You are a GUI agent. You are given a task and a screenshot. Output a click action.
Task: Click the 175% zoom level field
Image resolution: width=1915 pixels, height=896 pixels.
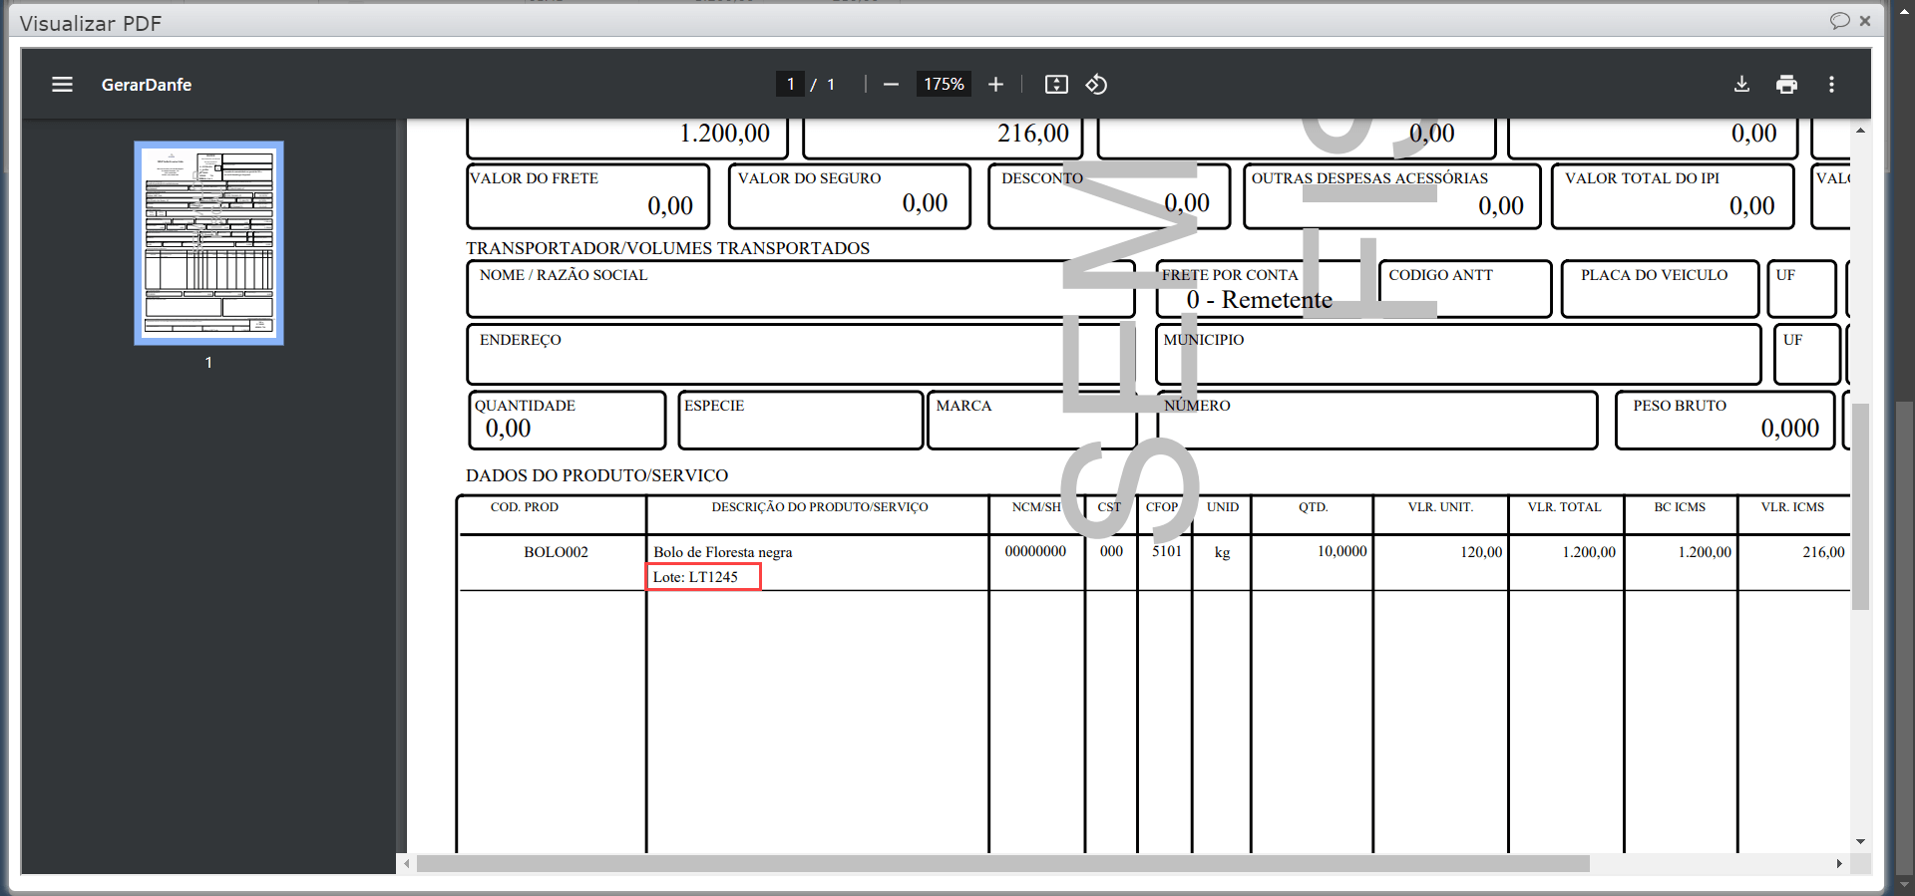[x=943, y=85]
